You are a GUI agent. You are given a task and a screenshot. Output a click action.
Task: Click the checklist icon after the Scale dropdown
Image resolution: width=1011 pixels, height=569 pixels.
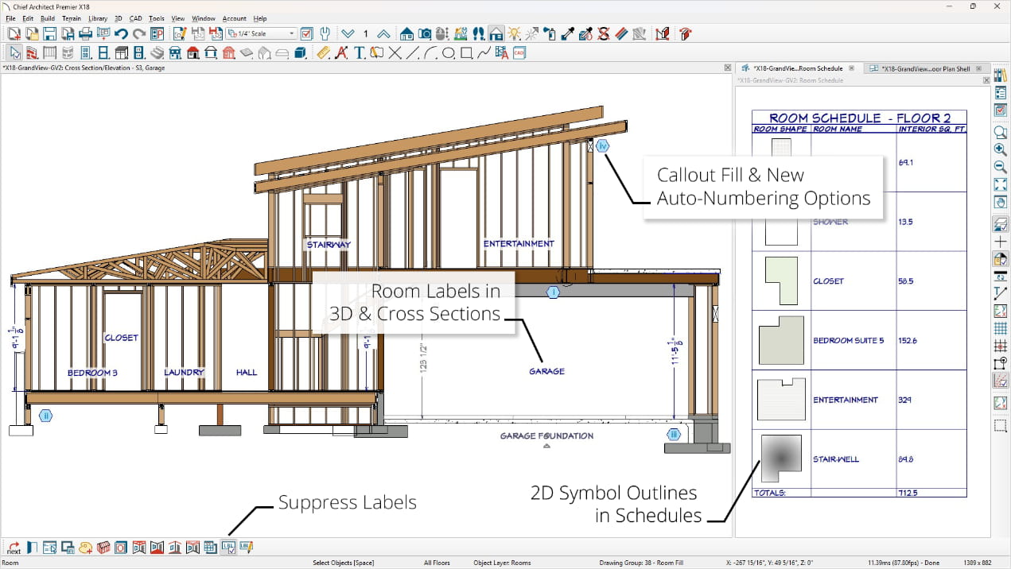click(x=307, y=33)
